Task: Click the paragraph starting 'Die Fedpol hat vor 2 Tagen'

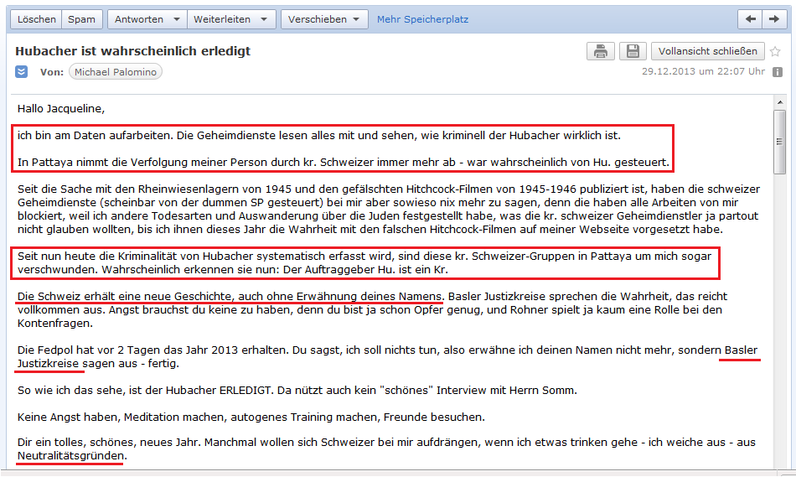Action: (x=387, y=356)
